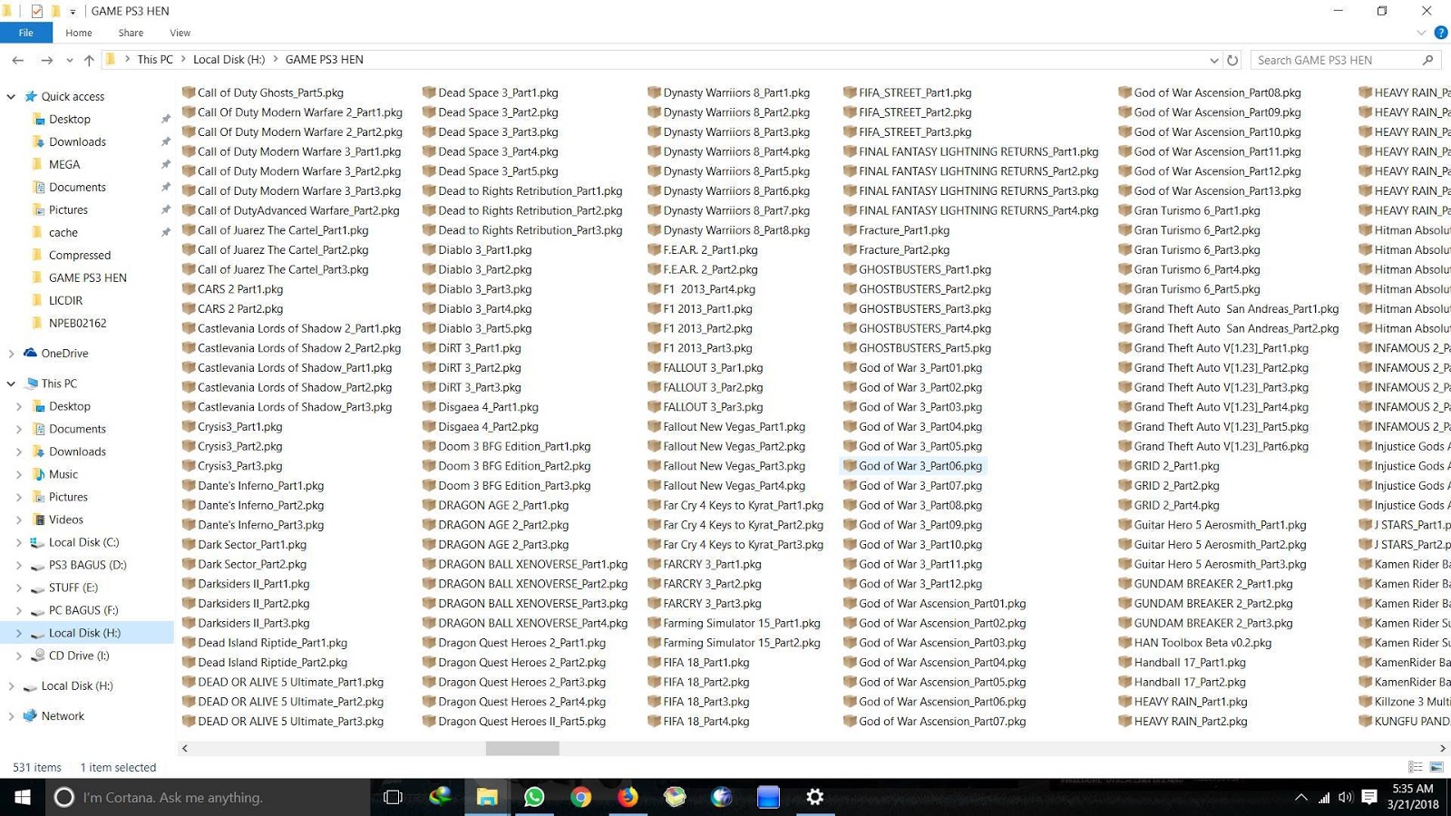
Task: Open NPEB02162 folder in the navigation pane
Action: tap(77, 323)
